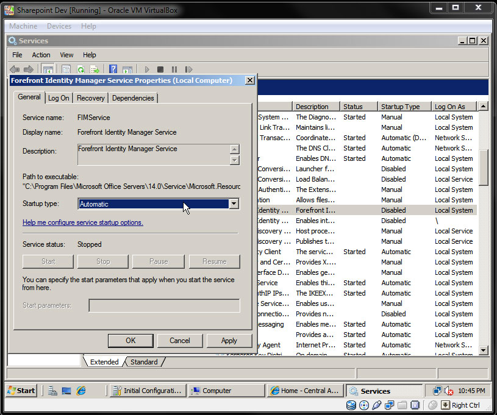Screen dimensions: 497x415
Task: Click VirtualBox network adapters status icon
Action: pos(389,405)
